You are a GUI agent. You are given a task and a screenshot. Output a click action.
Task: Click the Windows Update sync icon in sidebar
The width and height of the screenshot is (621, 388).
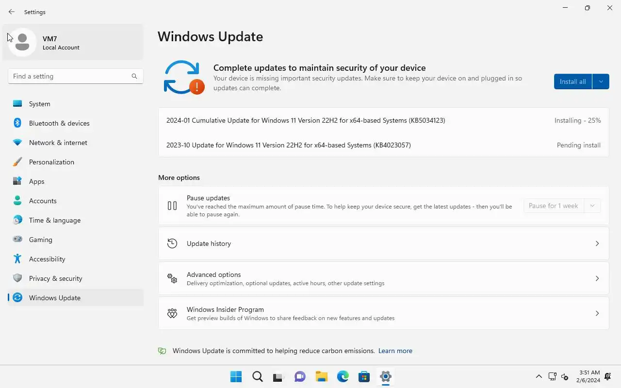[17, 298]
